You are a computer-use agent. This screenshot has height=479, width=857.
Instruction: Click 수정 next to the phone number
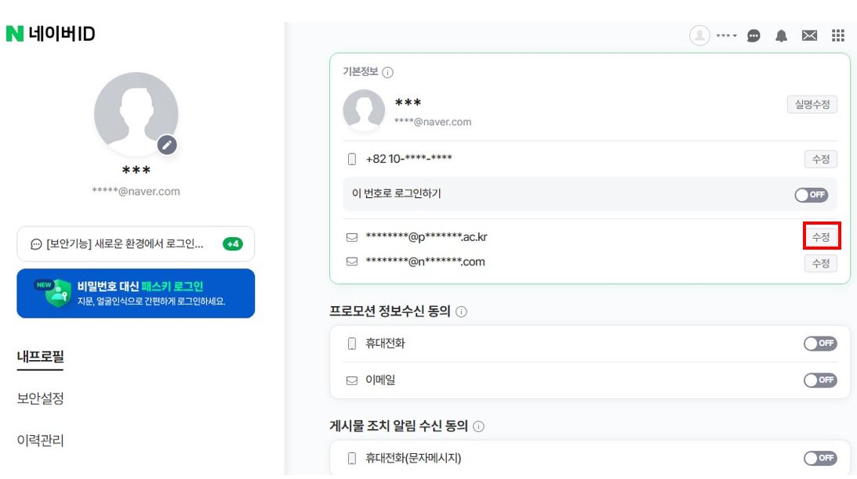(x=820, y=160)
